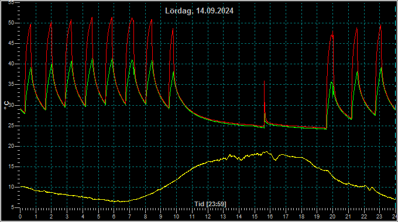Click the narrow isolated red spike between hours 15 and 16
398x222 pixels.
click(265, 102)
